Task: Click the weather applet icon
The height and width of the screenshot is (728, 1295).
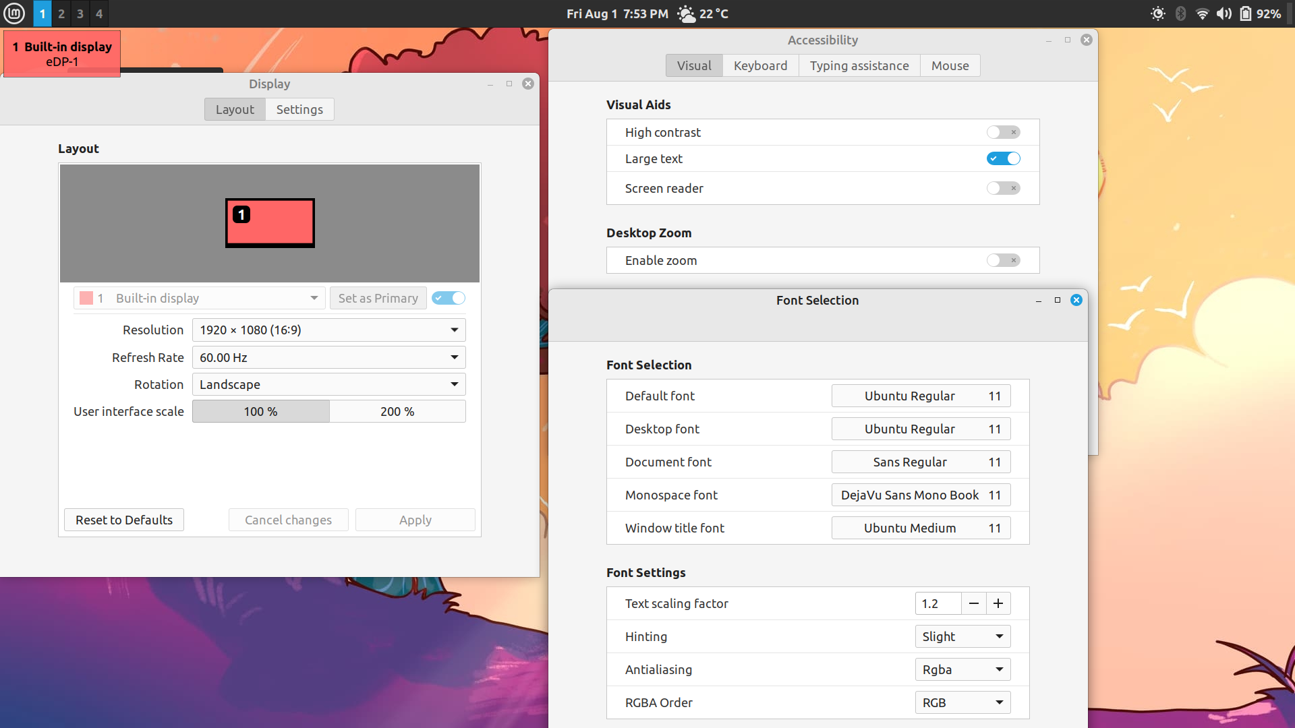Action: coord(686,13)
